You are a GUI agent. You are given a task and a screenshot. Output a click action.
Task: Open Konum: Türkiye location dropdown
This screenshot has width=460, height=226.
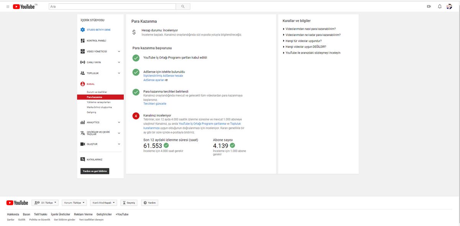[75, 203]
